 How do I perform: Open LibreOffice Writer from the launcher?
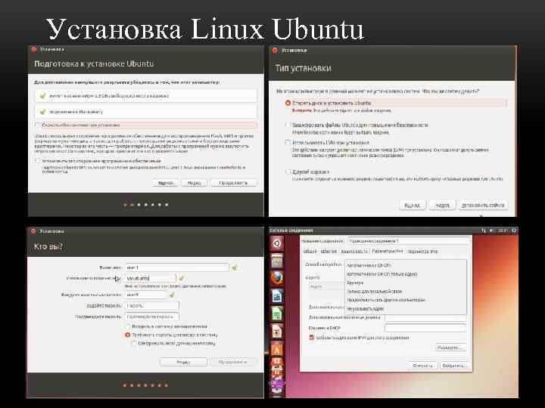coord(277,296)
